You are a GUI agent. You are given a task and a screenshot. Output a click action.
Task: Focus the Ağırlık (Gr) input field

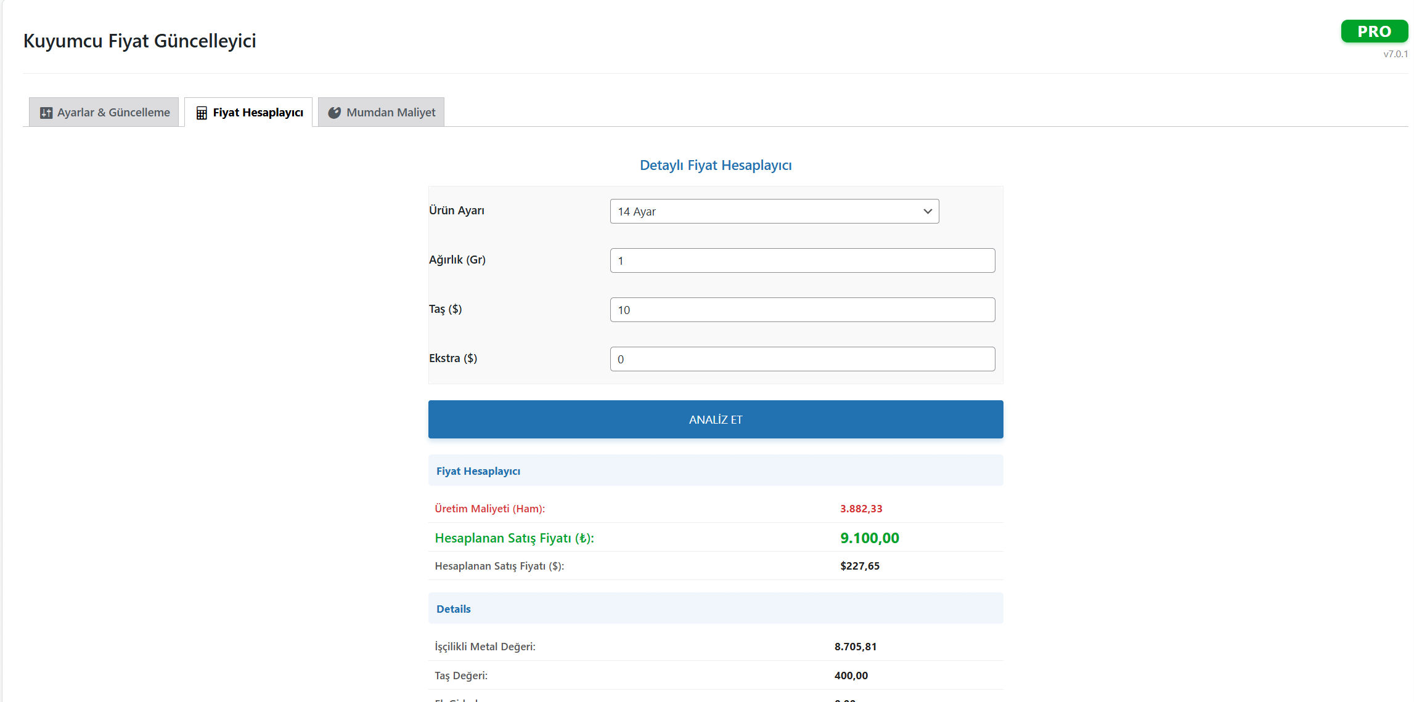pyautogui.click(x=803, y=260)
